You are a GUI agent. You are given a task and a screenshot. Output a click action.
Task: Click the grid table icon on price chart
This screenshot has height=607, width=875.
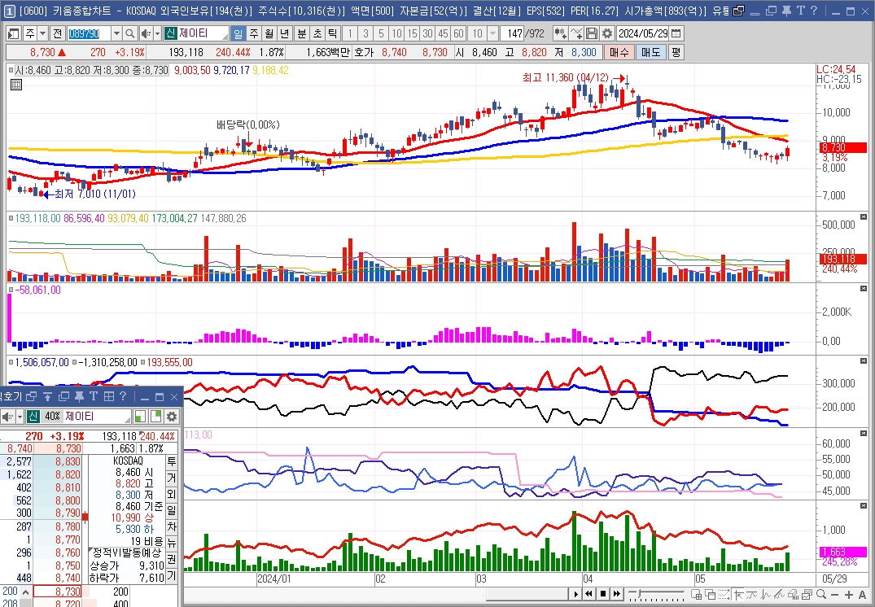pos(16,85)
